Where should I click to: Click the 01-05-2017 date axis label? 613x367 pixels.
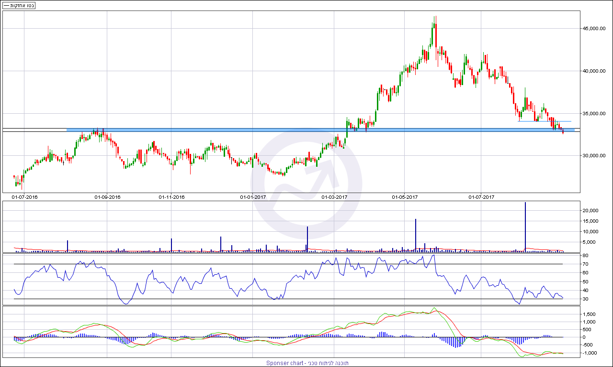point(405,197)
